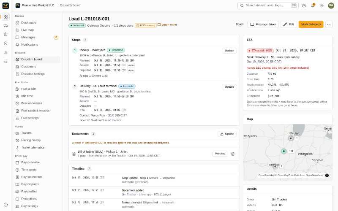Screen dimensions: 338x211
Task: Open the three-dot more actions menu
Action: pyautogui.click(x=329, y=24)
